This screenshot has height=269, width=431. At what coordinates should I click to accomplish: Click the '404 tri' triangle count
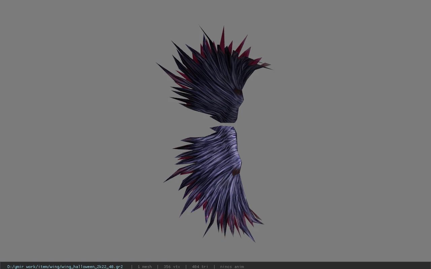coord(200,267)
